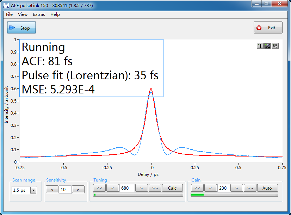291x215 pixels.
Task: Click the Exit button
Action: 268,27
